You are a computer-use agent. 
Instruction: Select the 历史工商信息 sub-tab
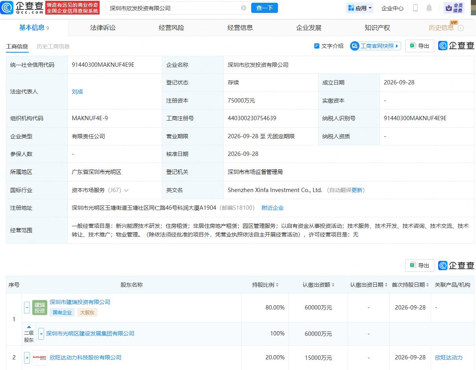coord(53,46)
